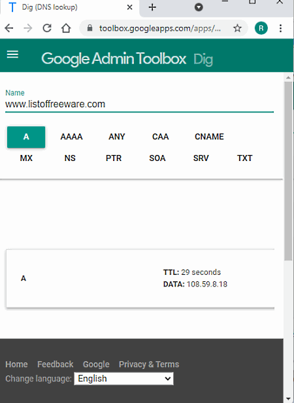Viewport: 294px width, 403px height.
Task: Open new tab with plus icon
Action: [152, 7]
